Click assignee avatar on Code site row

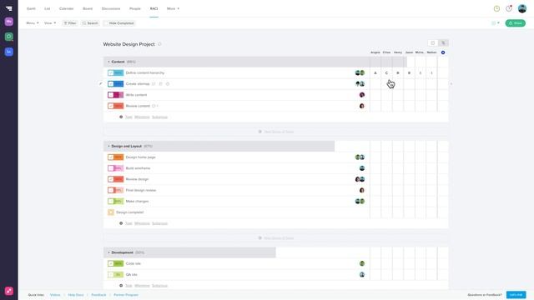[x=362, y=263]
